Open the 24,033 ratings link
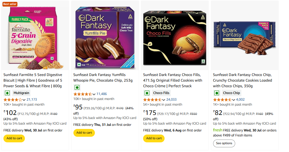 click(x=171, y=100)
